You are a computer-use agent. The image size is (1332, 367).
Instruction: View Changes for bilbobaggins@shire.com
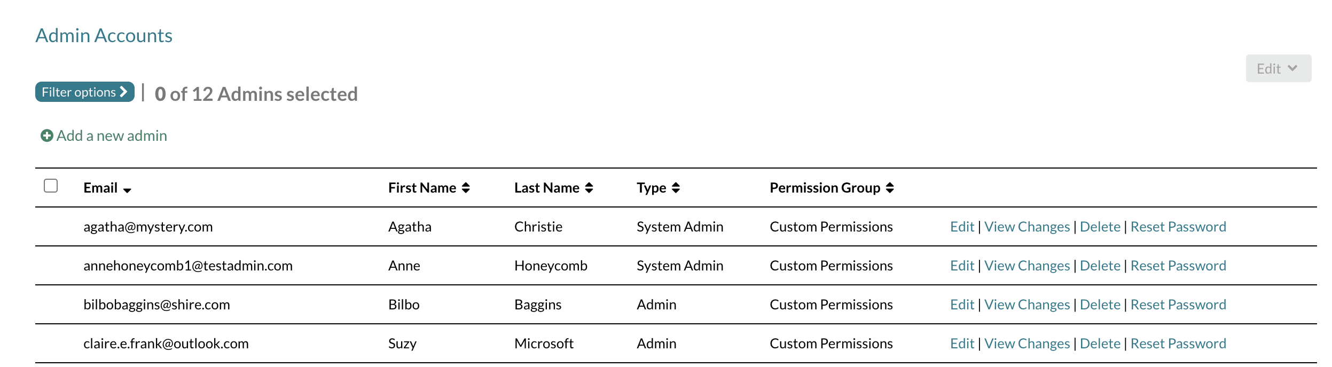tap(1027, 305)
